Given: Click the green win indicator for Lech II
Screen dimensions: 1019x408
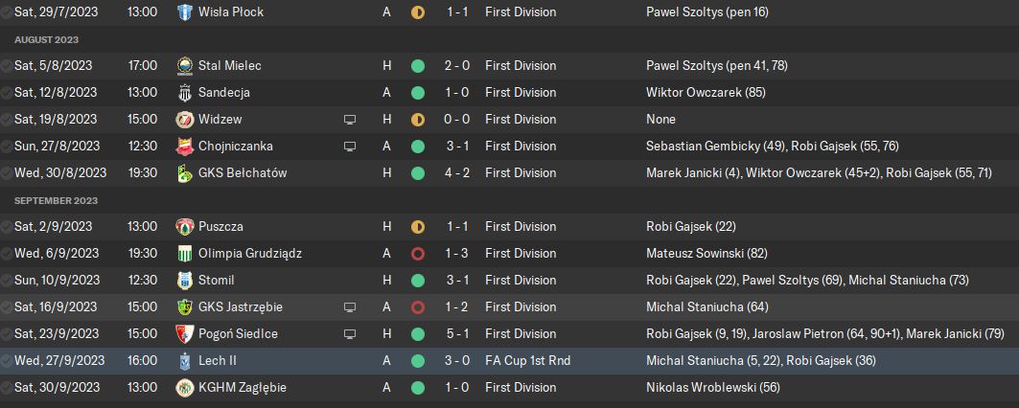Looking at the screenshot, I should 418,361.
